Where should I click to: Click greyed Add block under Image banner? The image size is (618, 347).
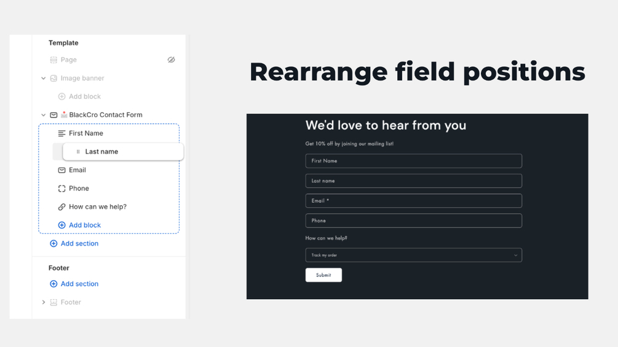[85, 96]
